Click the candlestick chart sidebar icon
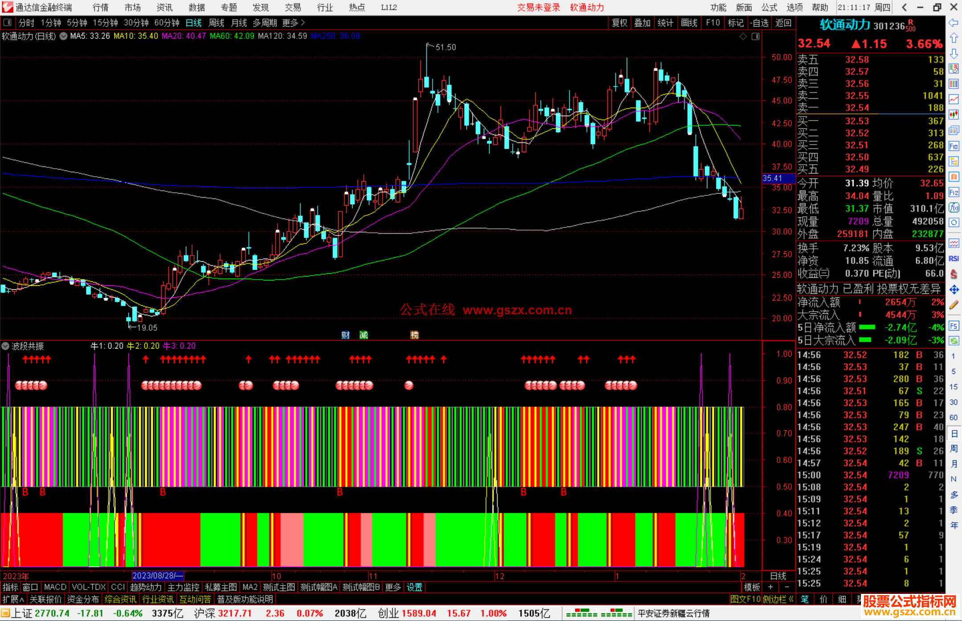The height and width of the screenshot is (621, 962). point(954,115)
